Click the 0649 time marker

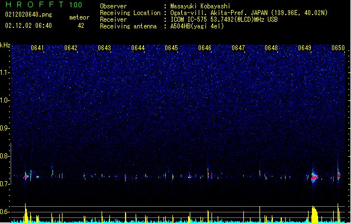pyautogui.click(x=305, y=48)
